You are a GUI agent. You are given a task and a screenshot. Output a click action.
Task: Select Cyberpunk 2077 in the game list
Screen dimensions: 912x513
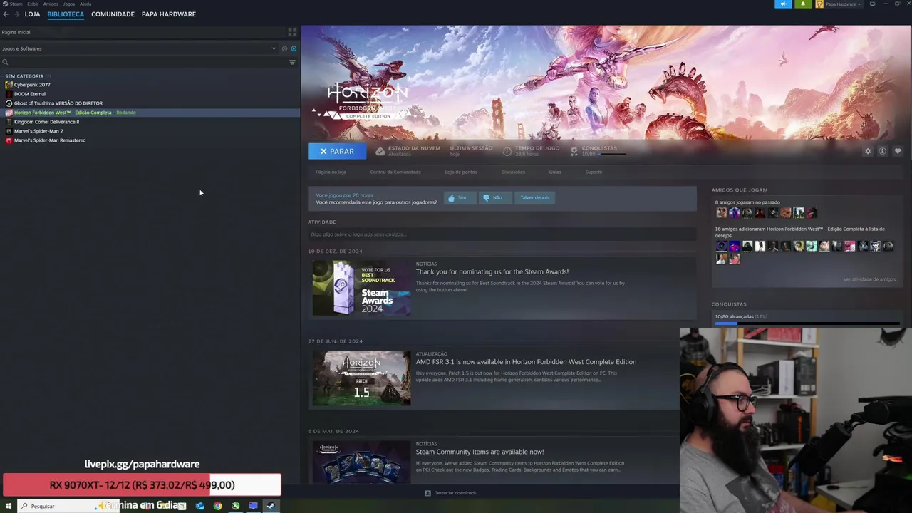coord(32,85)
